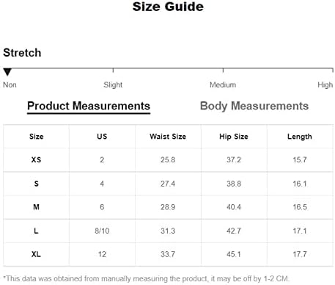
Task: Click the US column header
Action: click(x=102, y=137)
